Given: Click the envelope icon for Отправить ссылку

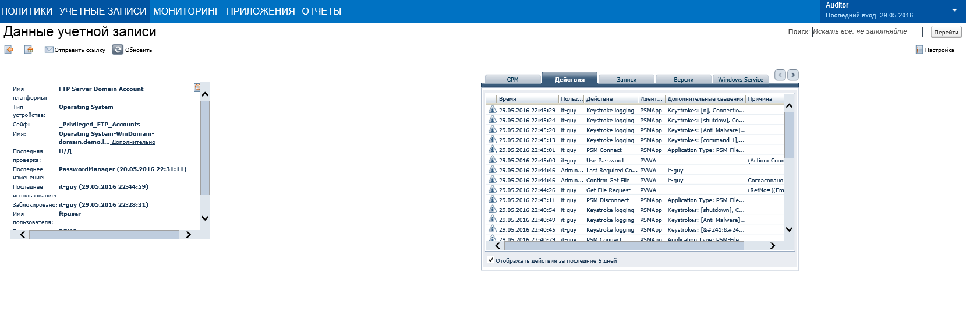Looking at the screenshot, I should click(49, 50).
